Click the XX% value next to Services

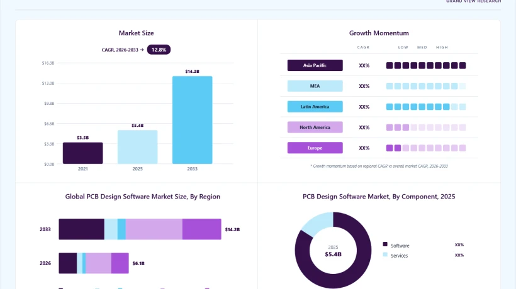click(x=459, y=255)
